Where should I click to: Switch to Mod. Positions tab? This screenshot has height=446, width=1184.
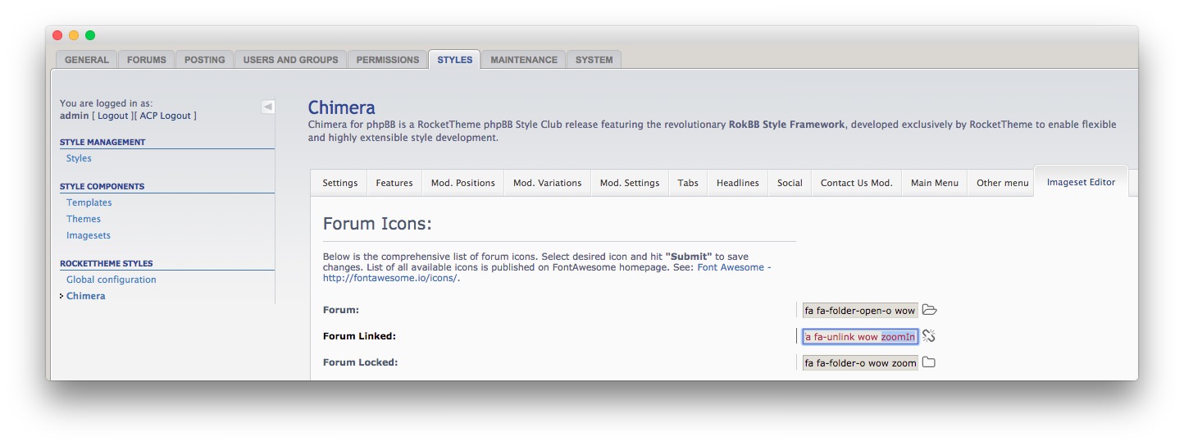(x=463, y=183)
